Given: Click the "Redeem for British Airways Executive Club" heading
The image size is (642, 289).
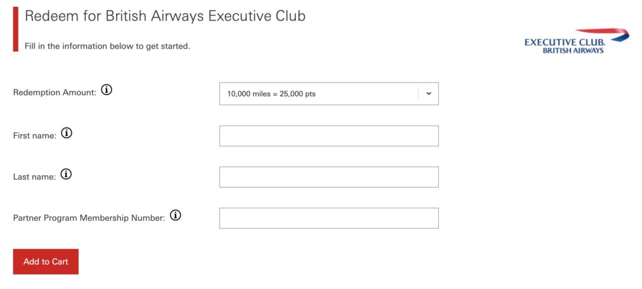Looking at the screenshot, I should click(x=165, y=16).
